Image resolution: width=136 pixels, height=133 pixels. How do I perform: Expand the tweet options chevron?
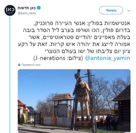coord(129,11)
